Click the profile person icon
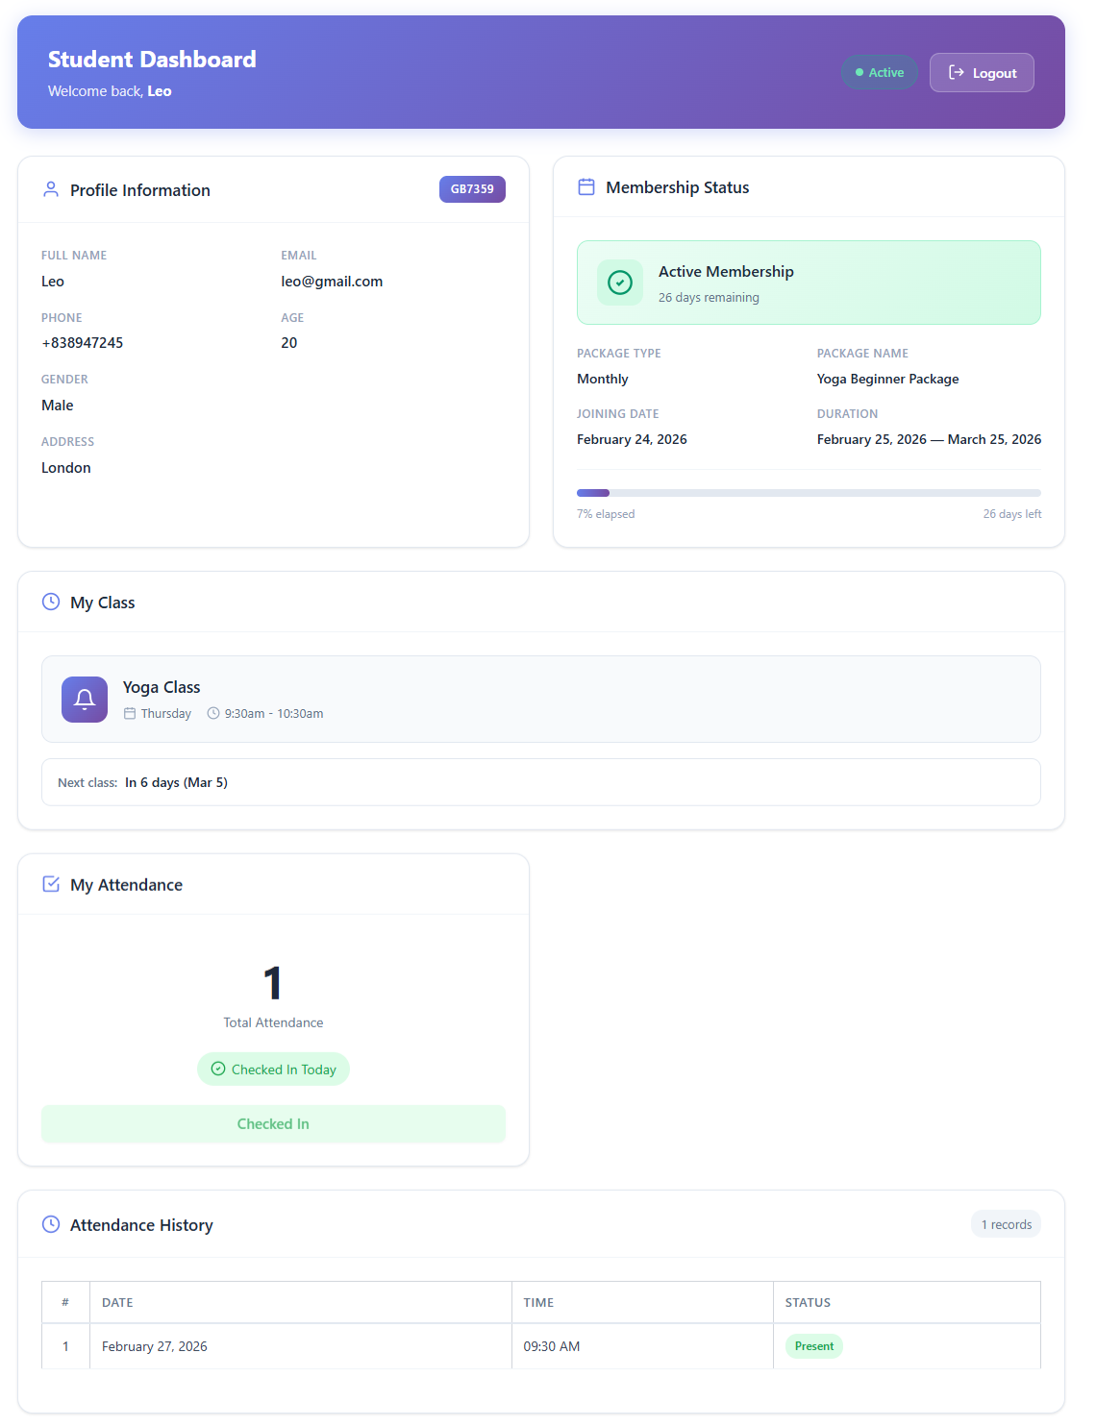1096x1427 pixels. coord(51,190)
